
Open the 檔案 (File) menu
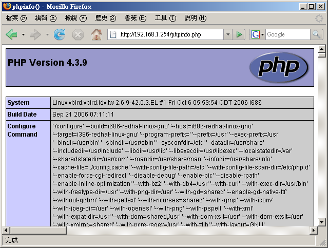point(16,18)
